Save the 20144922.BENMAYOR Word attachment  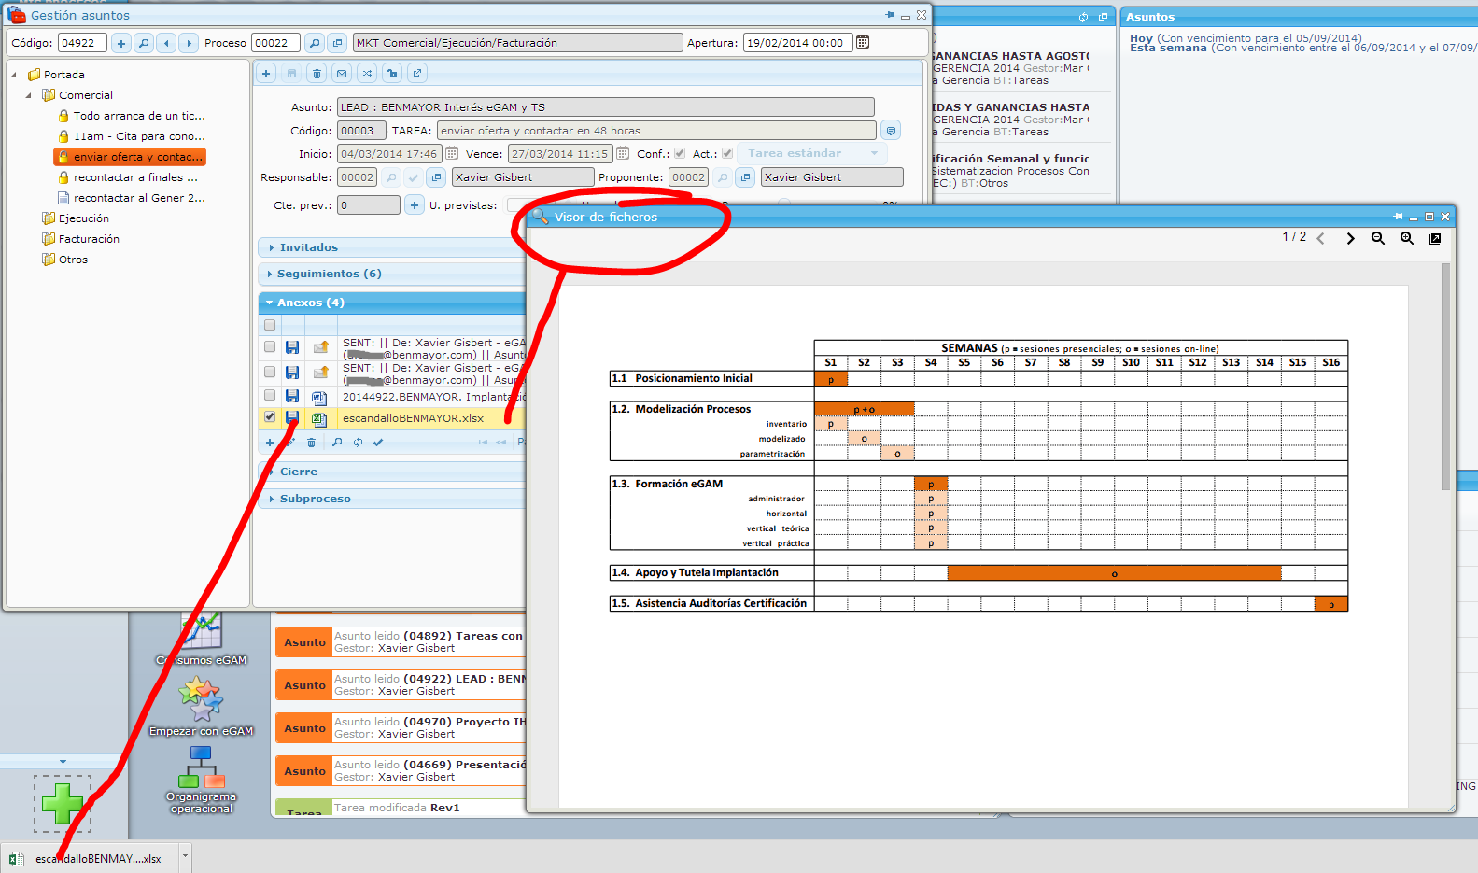point(292,397)
